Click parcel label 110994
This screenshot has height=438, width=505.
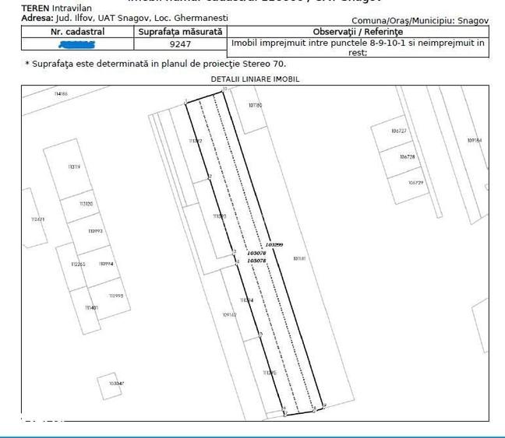click(106, 264)
